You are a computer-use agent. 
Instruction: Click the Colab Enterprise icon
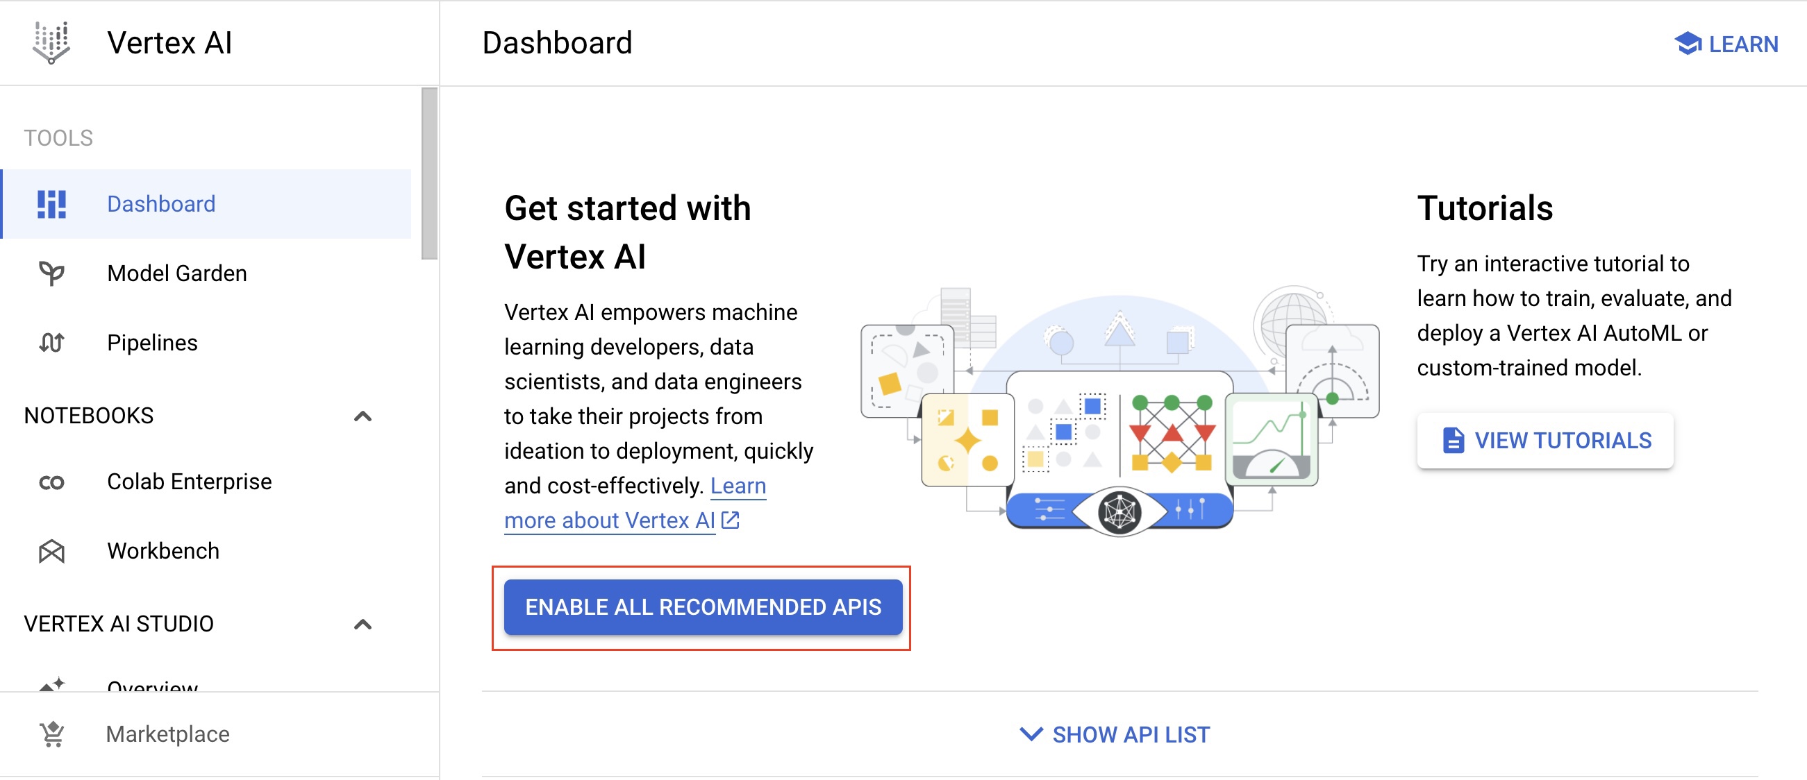point(52,482)
